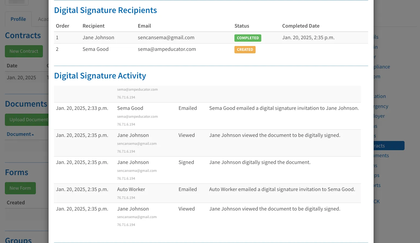Click the Emailed action in the Auto Worker row
420x243 pixels.
point(188,189)
